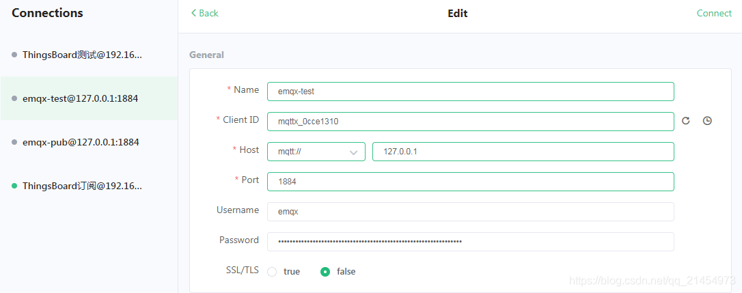The image size is (742, 293).
Task: Click the Back arrow chevron icon
Action: [193, 13]
